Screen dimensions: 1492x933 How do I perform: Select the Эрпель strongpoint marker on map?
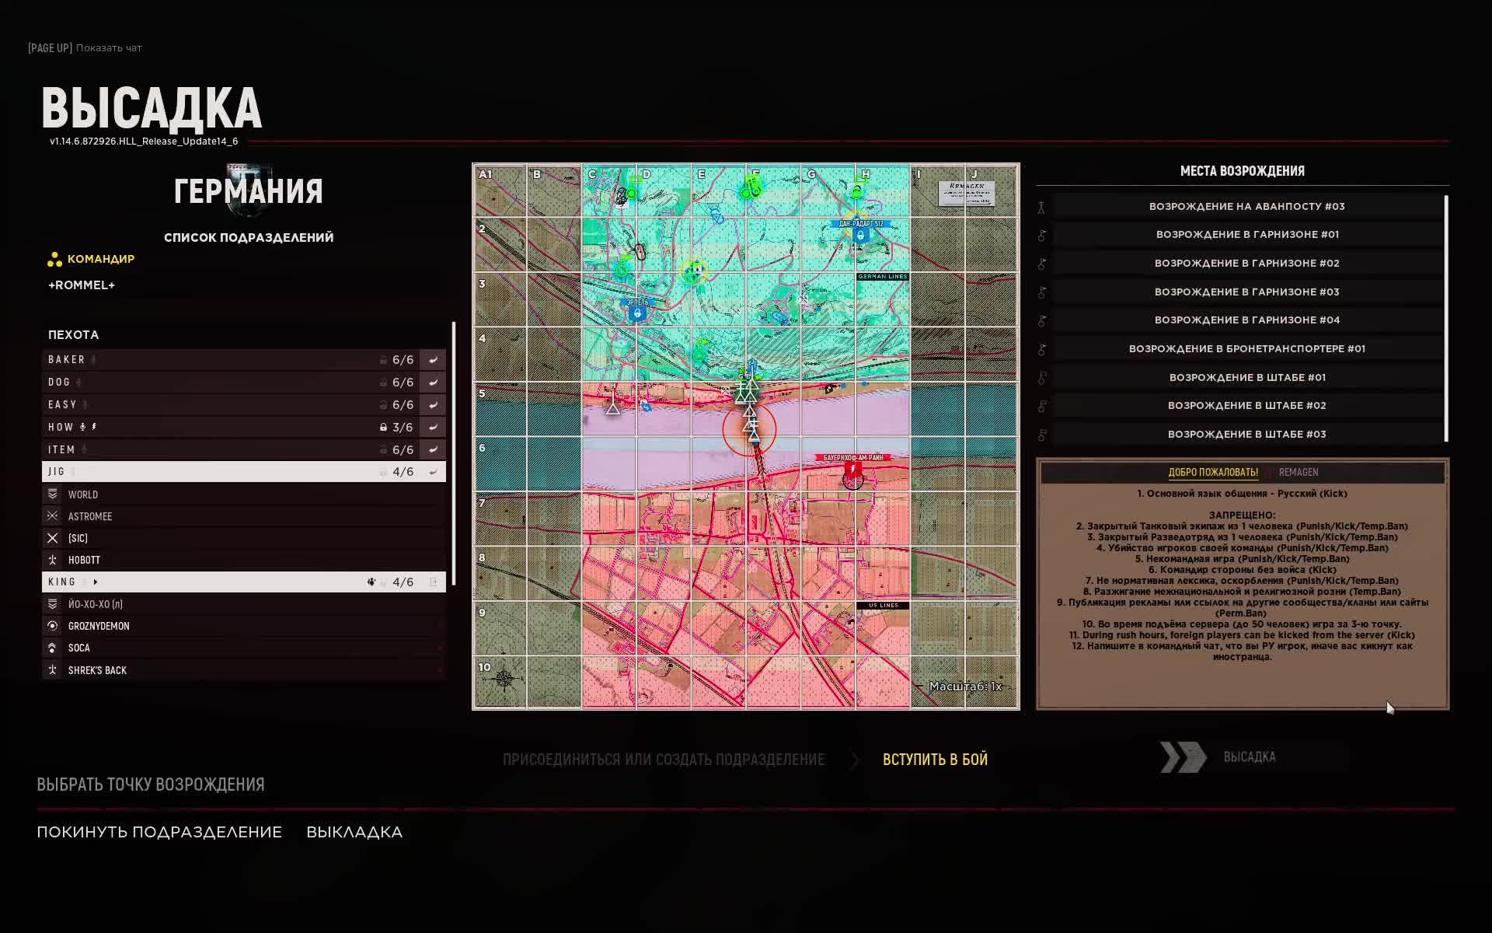pyautogui.click(x=637, y=313)
